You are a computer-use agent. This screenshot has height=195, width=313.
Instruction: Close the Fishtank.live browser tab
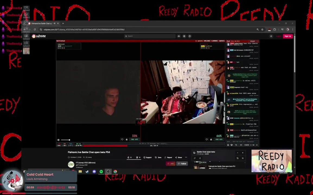58,23
